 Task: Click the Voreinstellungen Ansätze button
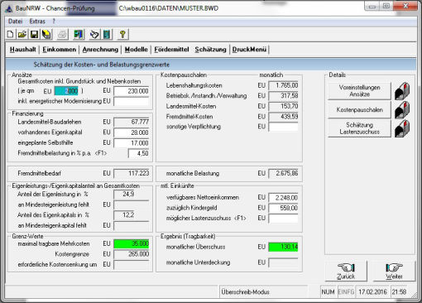coord(359,91)
